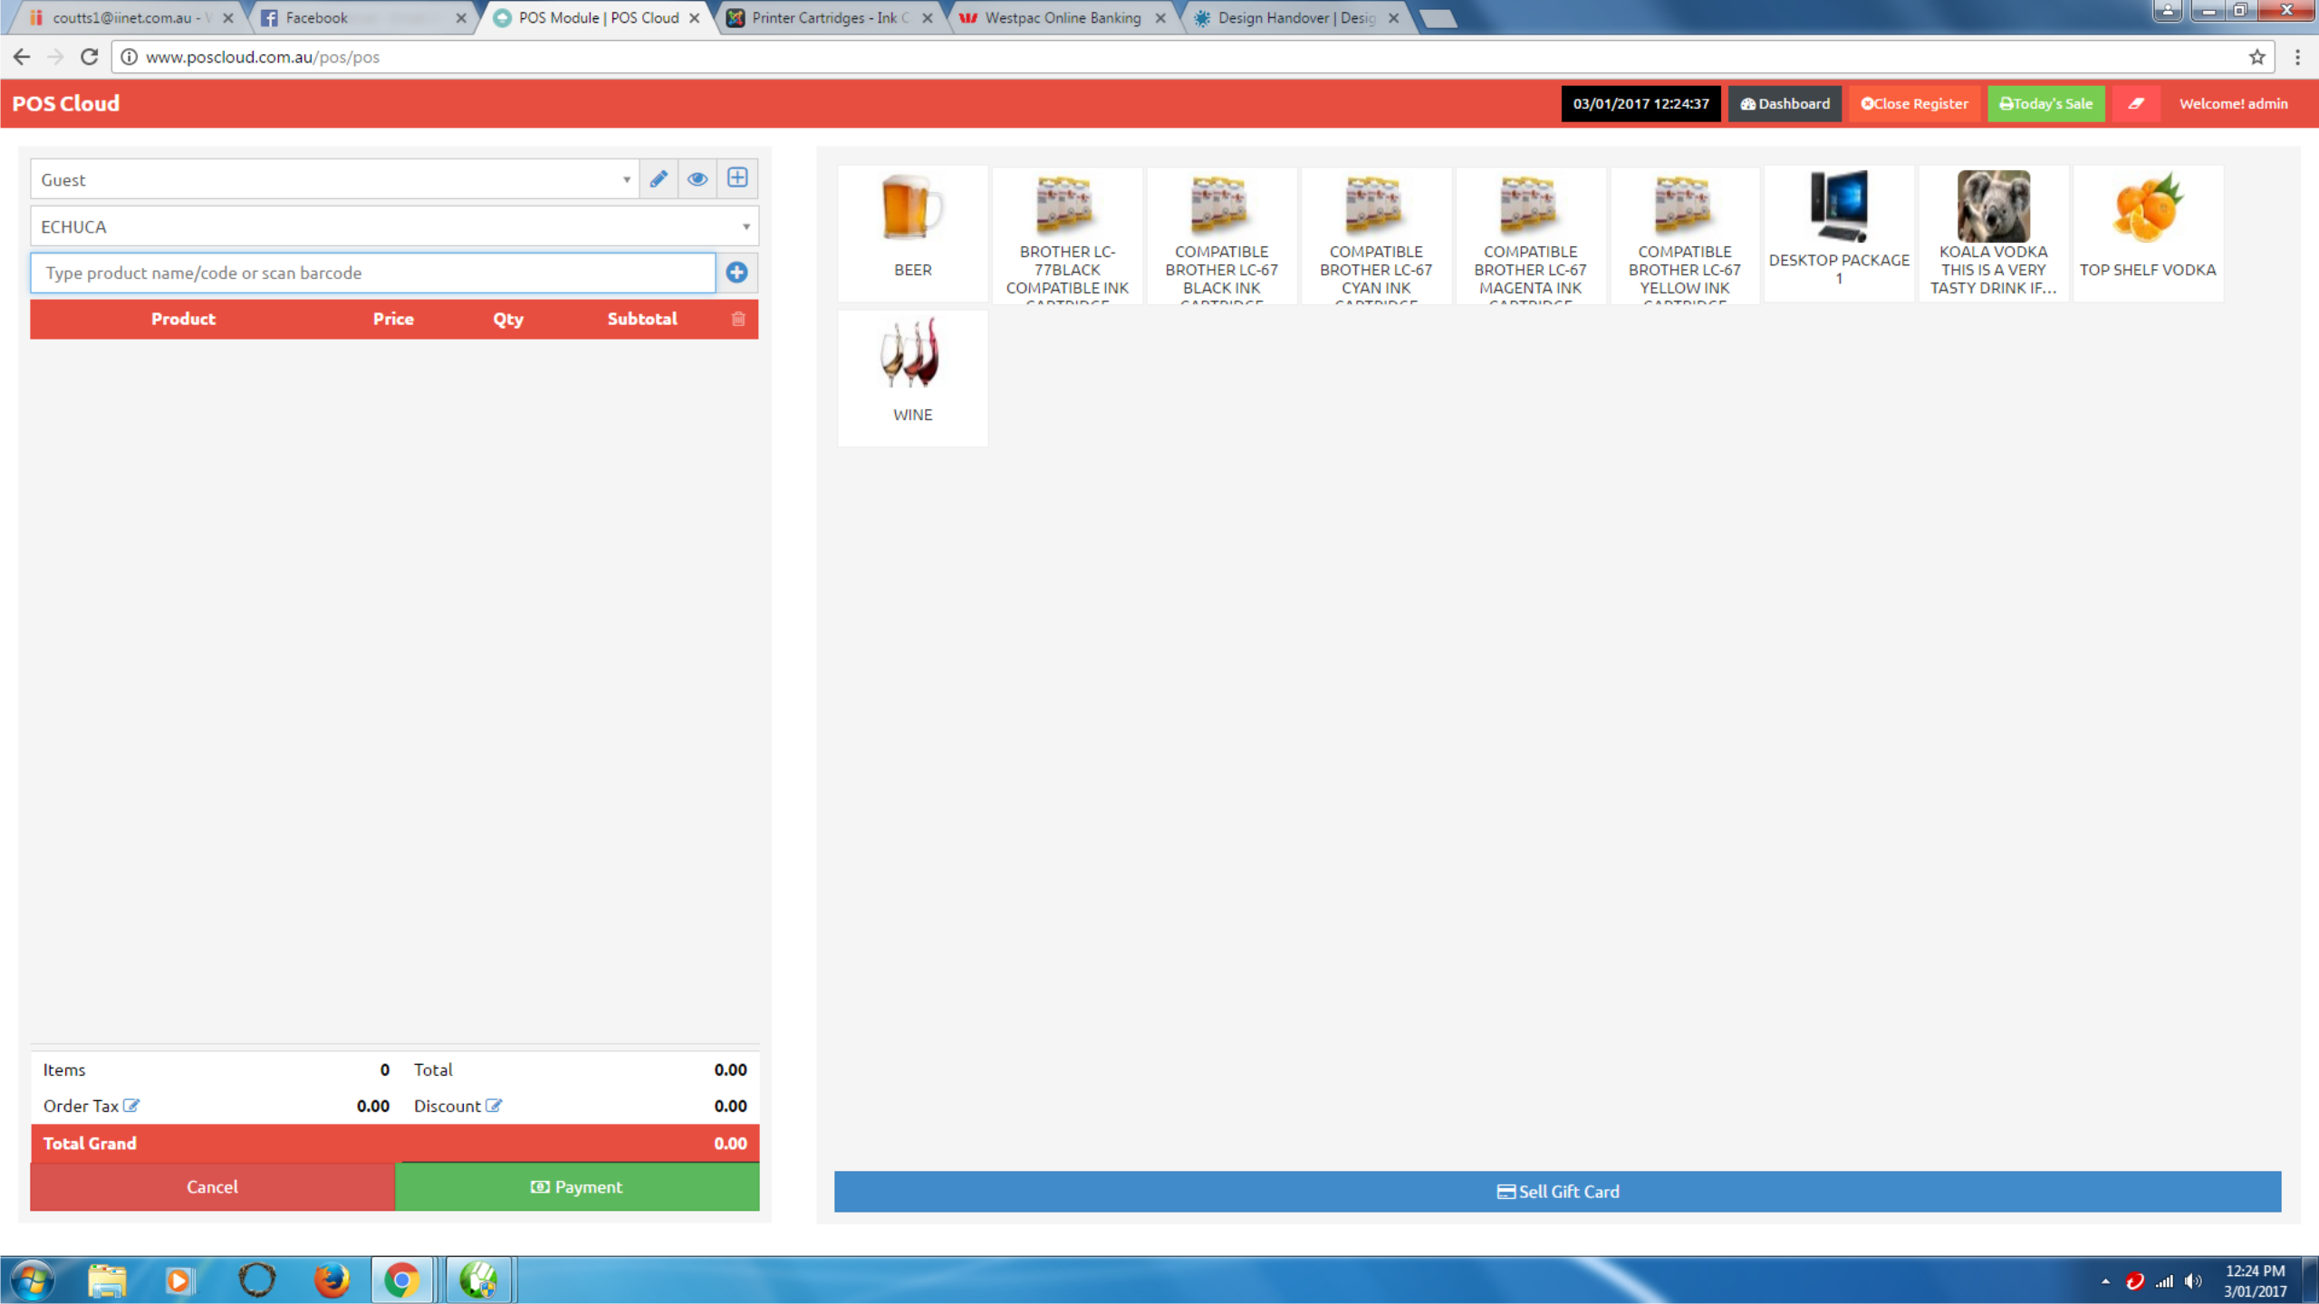Open the Guest customer dropdown

pos(333,179)
